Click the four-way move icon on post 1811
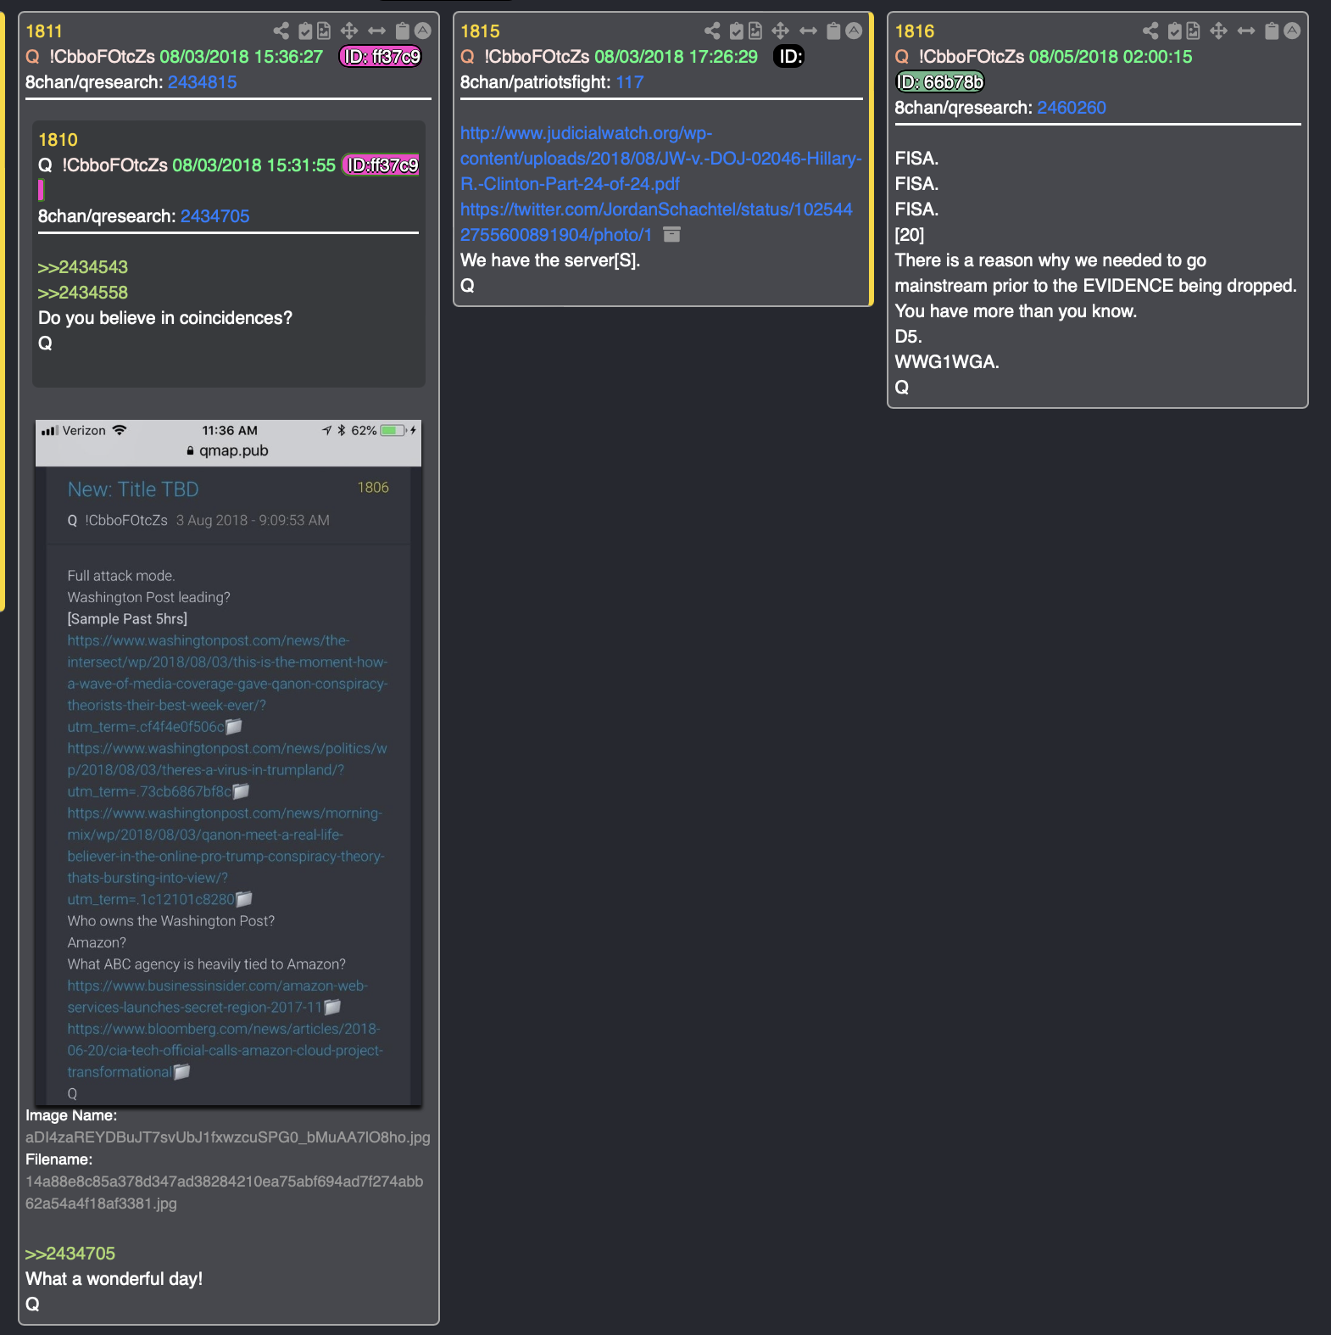Image resolution: width=1331 pixels, height=1335 pixels. [349, 31]
